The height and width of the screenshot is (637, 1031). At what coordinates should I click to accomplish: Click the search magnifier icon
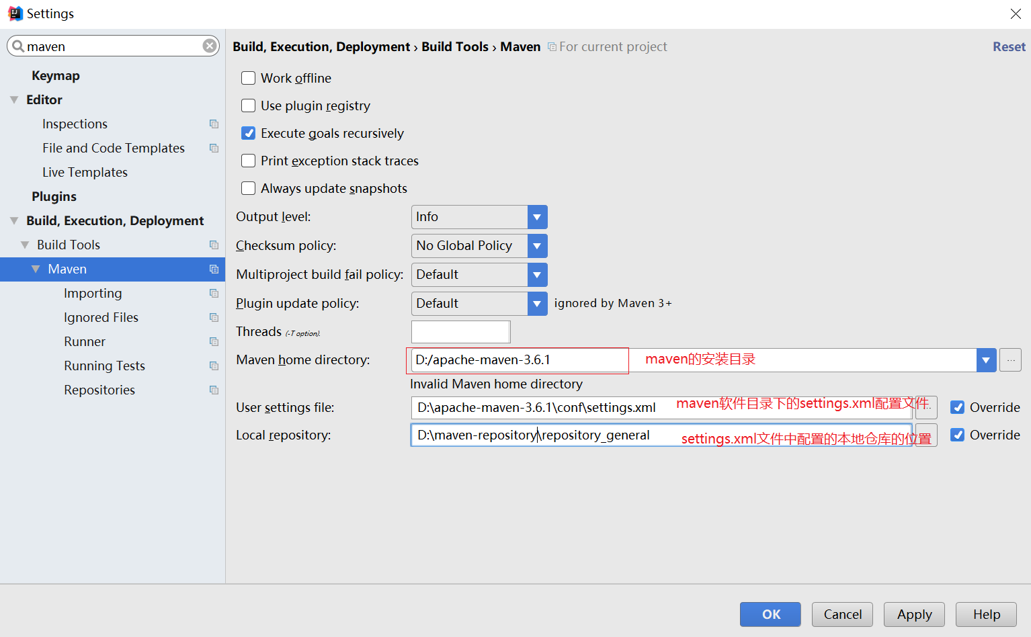tap(18, 46)
